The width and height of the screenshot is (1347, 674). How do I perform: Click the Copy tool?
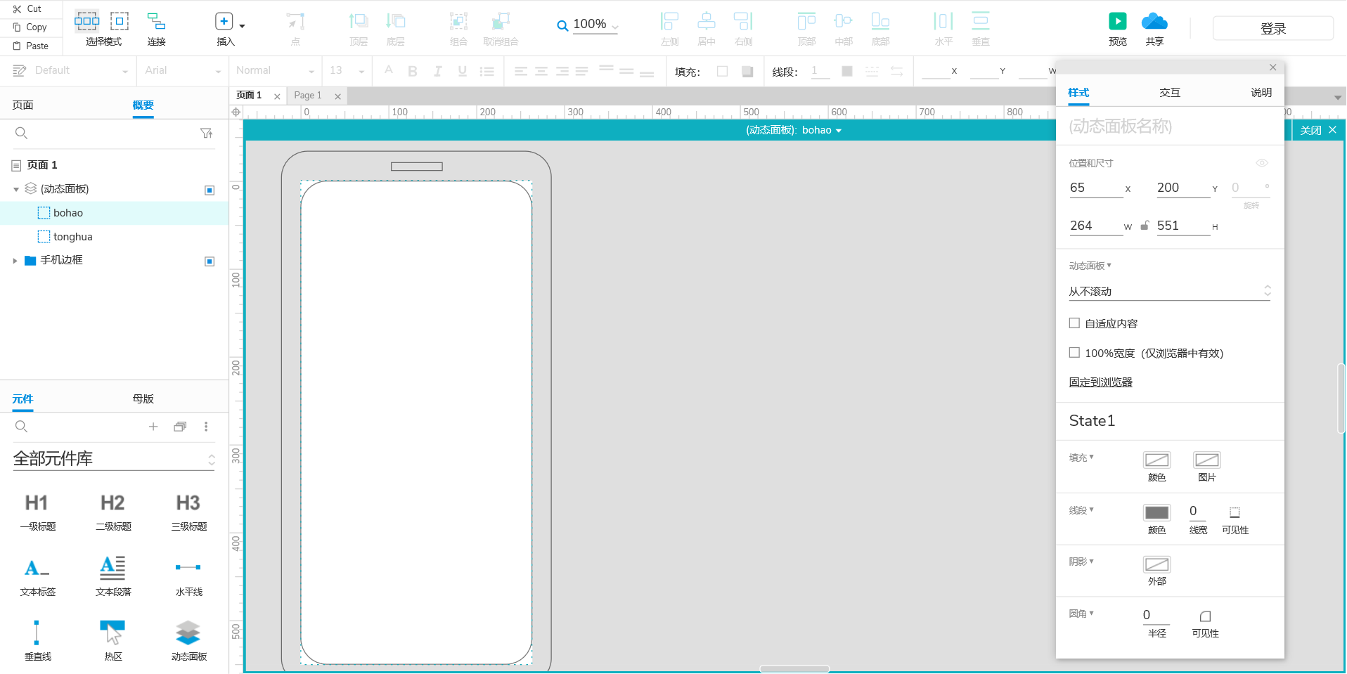(30, 27)
